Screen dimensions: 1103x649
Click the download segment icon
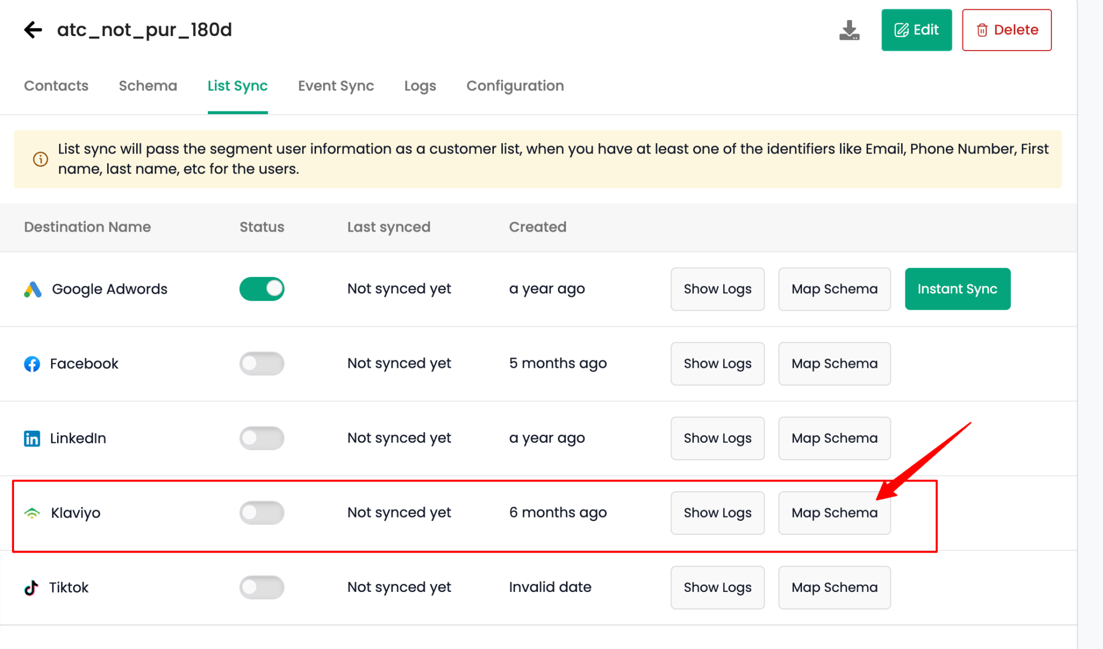point(849,30)
